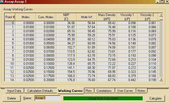Select the Viscosity 1 [cP] header
The image size is (169, 103).
point(127,17)
